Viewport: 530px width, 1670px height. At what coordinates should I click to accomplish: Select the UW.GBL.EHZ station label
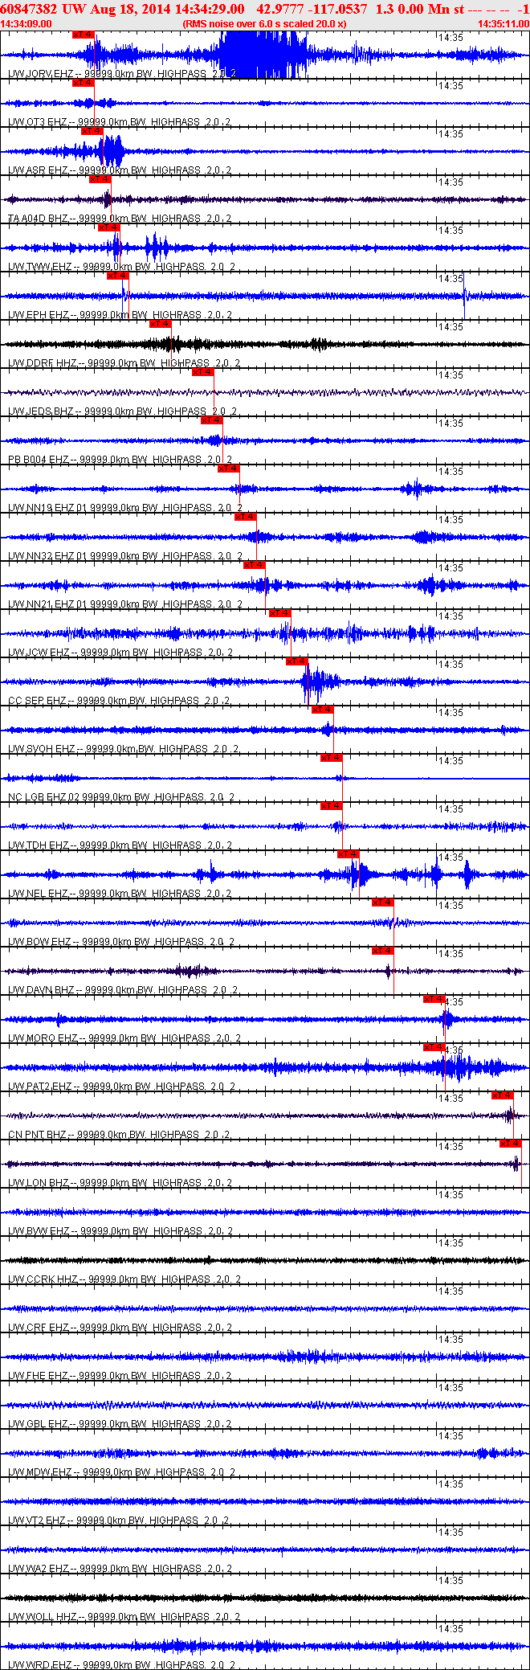tap(120, 1424)
